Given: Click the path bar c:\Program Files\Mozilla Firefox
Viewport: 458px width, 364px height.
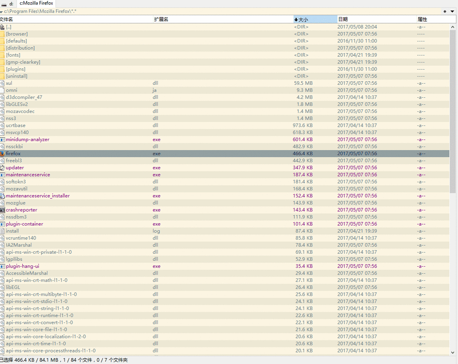Looking at the screenshot, I should pos(40,11).
